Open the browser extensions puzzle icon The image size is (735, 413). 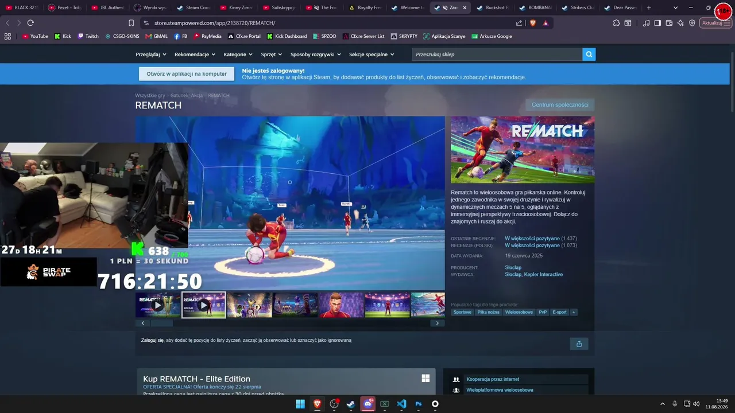616,23
